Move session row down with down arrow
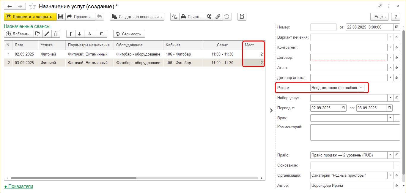 point(79,34)
